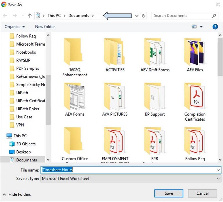Collapse the folder pane with Hide Folders
Viewport: 223px width, 202px height.
click(17, 194)
